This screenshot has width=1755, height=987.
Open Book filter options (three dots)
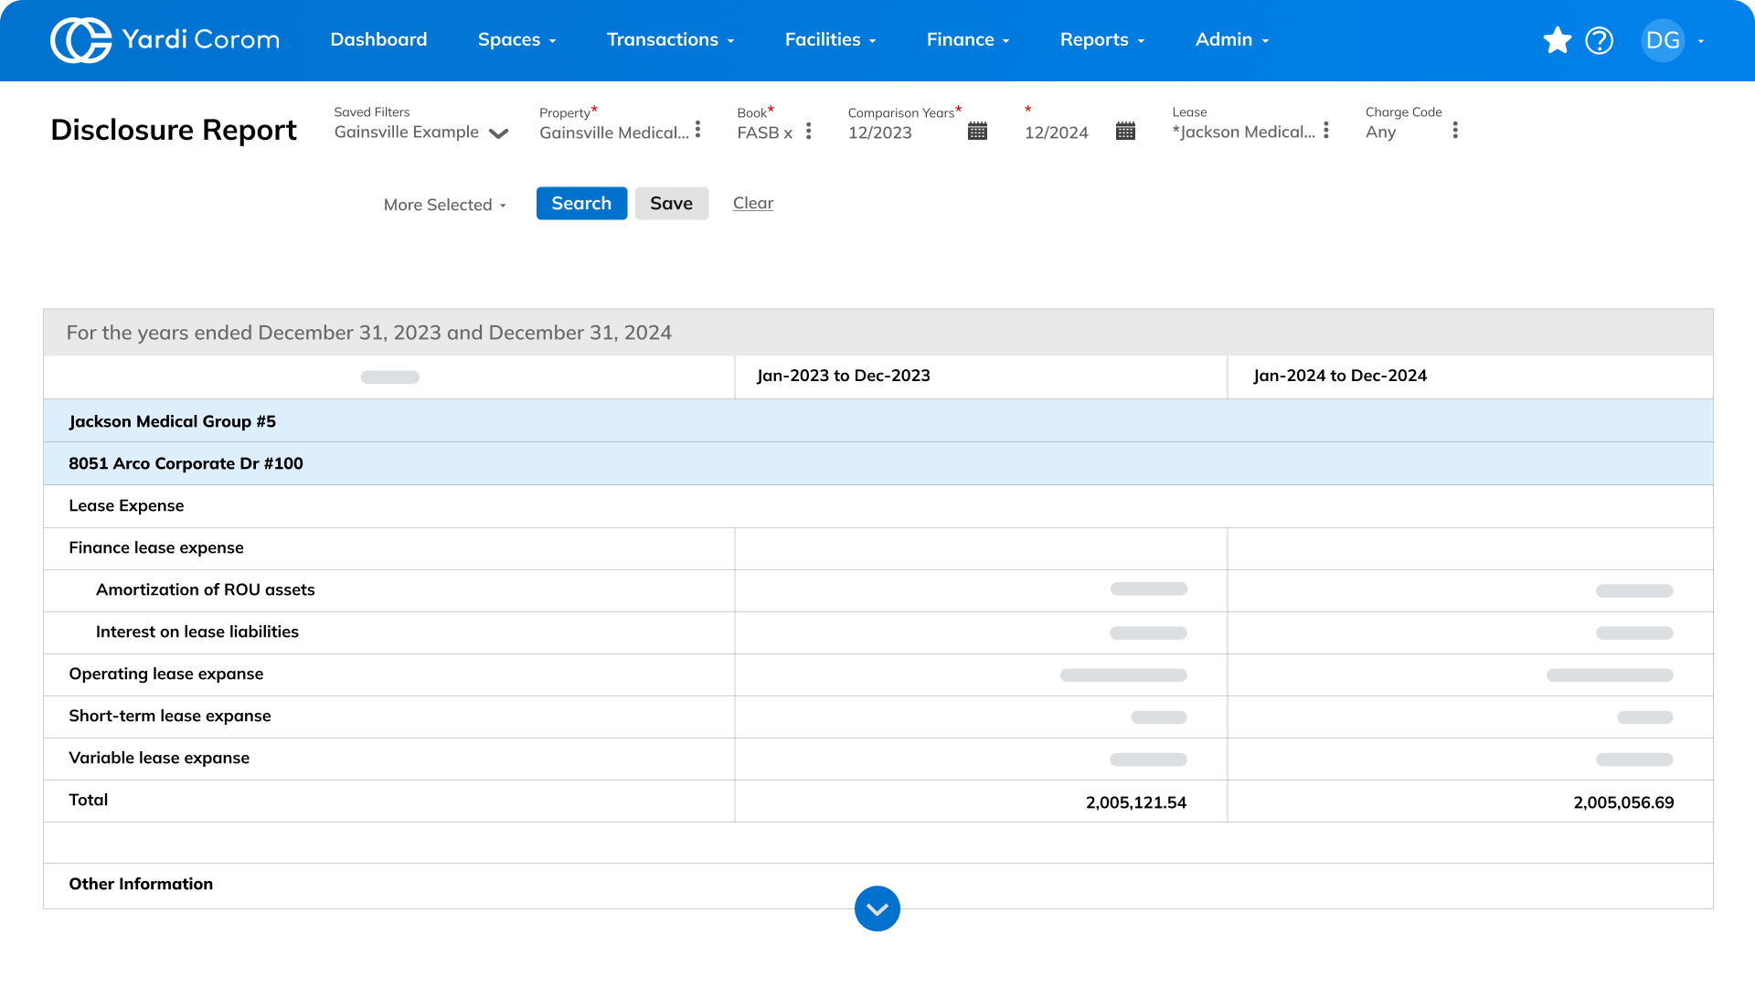coord(808,132)
